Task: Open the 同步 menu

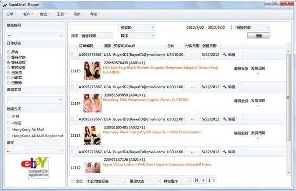Action: [x=78, y=14]
